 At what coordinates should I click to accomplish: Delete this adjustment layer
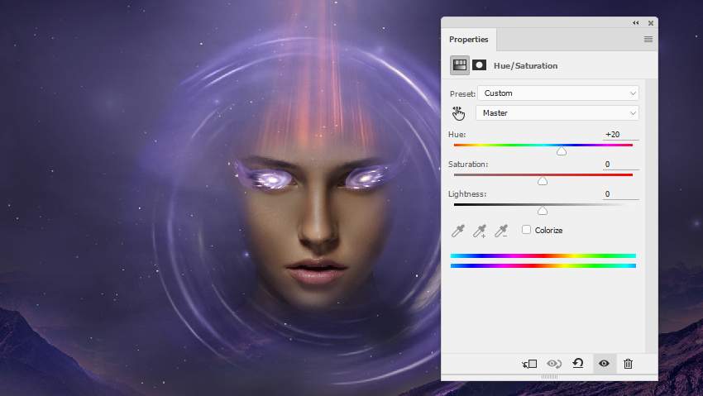pos(628,364)
